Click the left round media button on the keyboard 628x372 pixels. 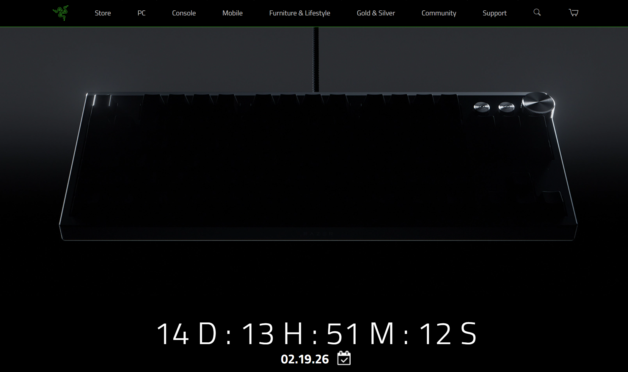[x=482, y=107]
